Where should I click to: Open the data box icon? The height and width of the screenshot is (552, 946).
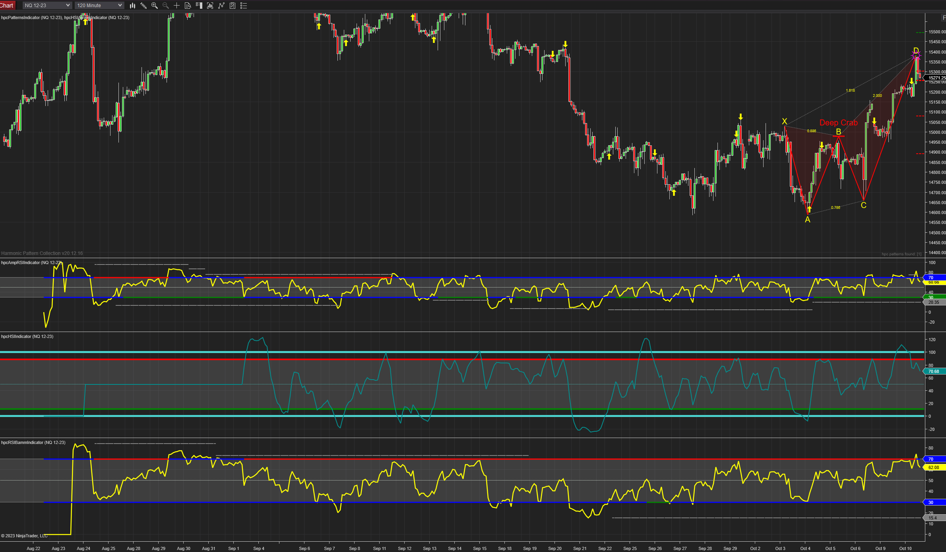(x=188, y=6)
